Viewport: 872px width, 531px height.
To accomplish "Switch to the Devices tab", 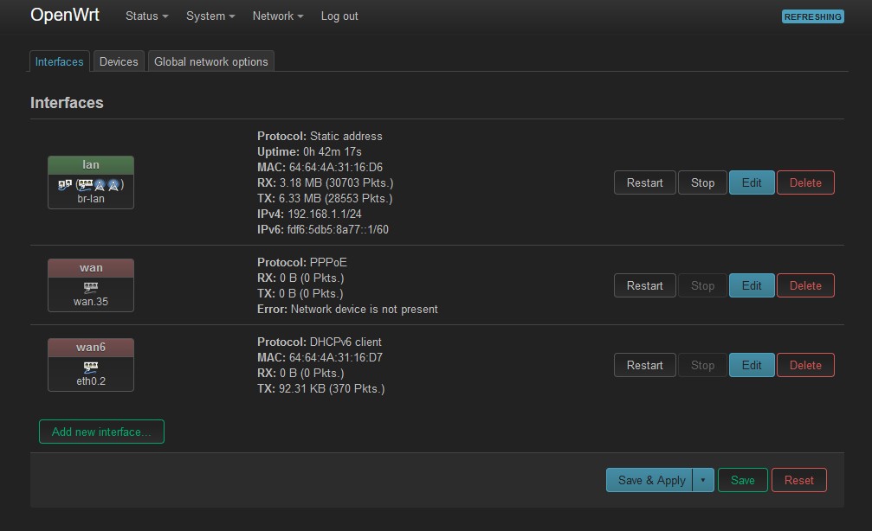I will click(x=119, y=61).
